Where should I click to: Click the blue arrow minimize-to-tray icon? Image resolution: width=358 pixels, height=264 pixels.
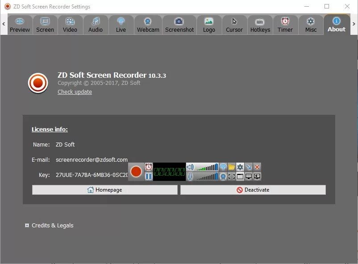tap(249, 167)
